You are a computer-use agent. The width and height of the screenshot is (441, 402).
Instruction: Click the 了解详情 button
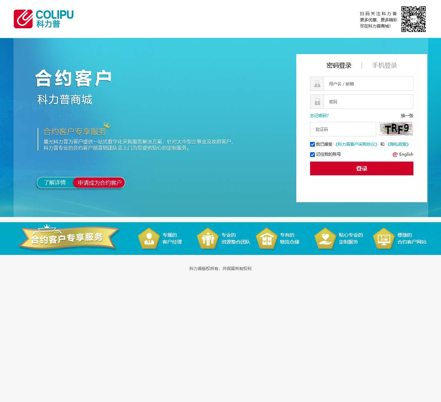[x=55, y=183]
